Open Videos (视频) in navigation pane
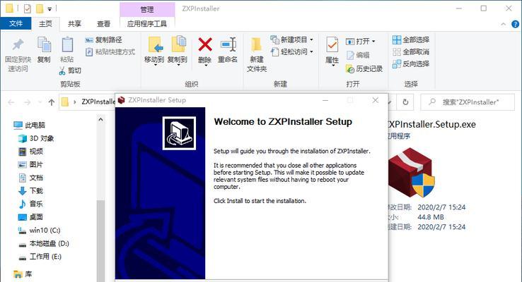This screenshot has width=522, height=282. [30, 152]
